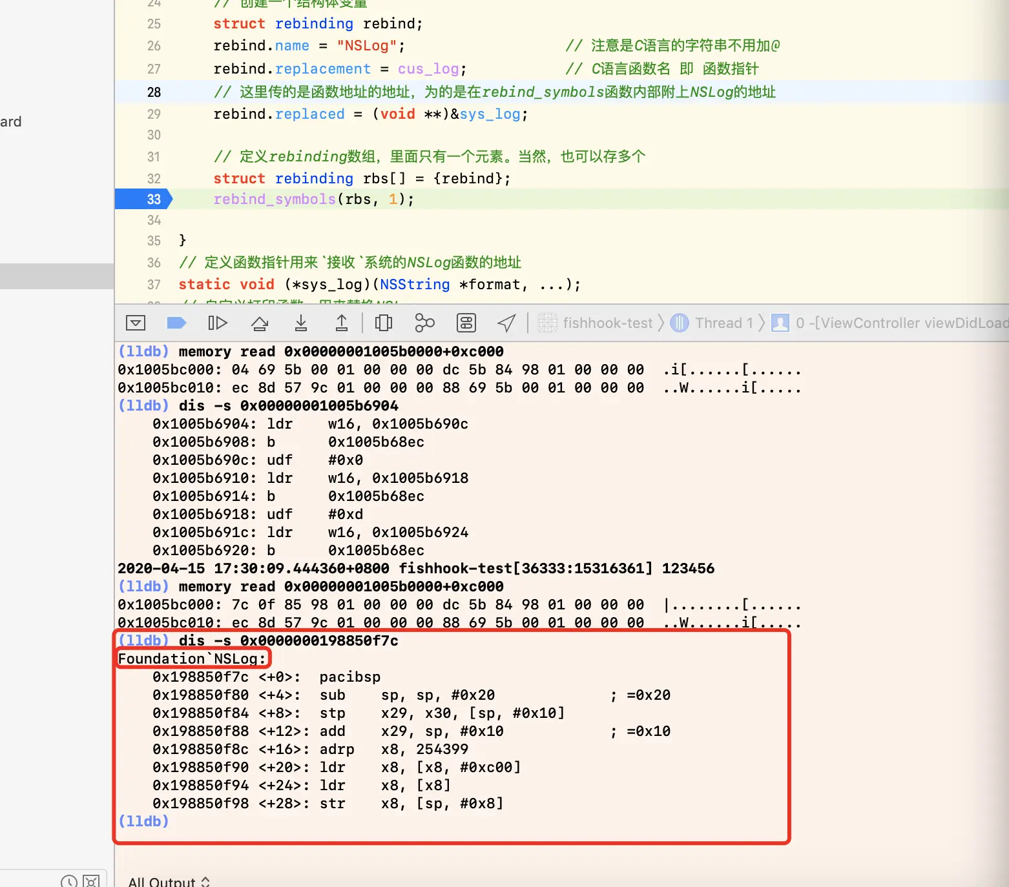Hide the debug area with toggle icon
The width and height of the screenshot is (1009, 887).
tap(136, 323)
